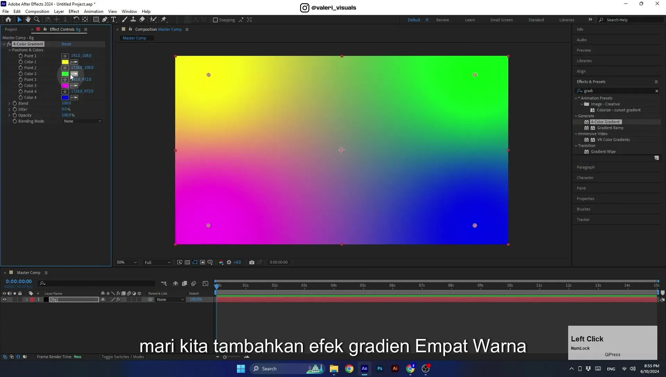The height and width of the screenshot is (377, 666).
Task: Select the Clone Stamp tool
Action: [x=133, y=20]
